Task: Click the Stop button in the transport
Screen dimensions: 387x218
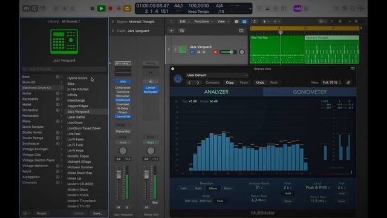Action: point(93,8)
